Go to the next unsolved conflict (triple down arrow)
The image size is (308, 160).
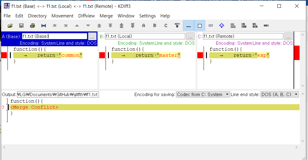coord(133,26)
